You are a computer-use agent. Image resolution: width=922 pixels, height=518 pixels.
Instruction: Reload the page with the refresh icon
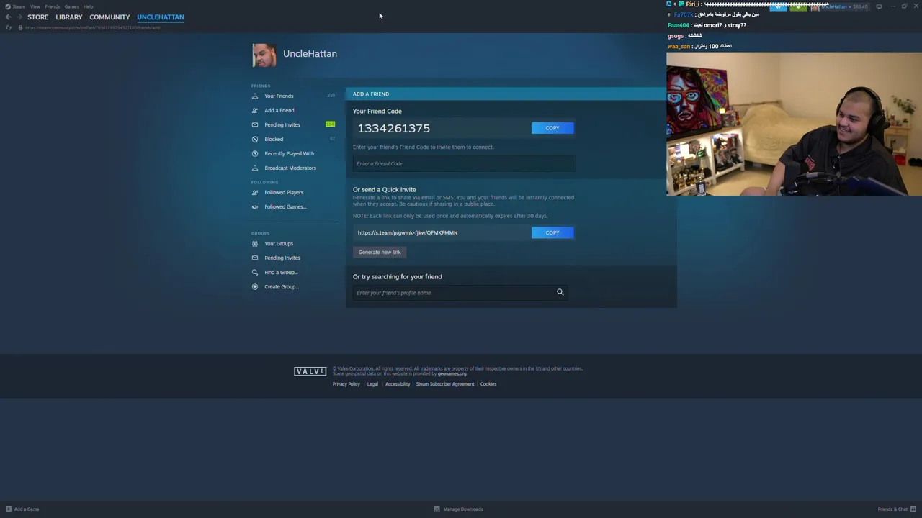pyautogui.click(x=9, y=27)
